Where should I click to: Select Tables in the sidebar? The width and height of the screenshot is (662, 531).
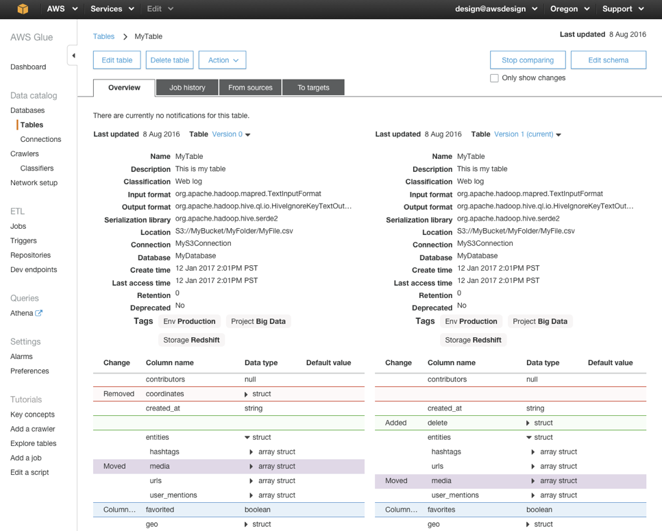(x=32, y=125)
